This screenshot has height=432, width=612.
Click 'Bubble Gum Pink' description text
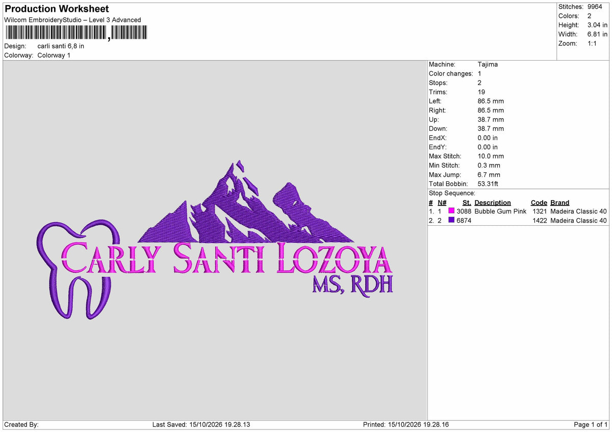point(500,211)
